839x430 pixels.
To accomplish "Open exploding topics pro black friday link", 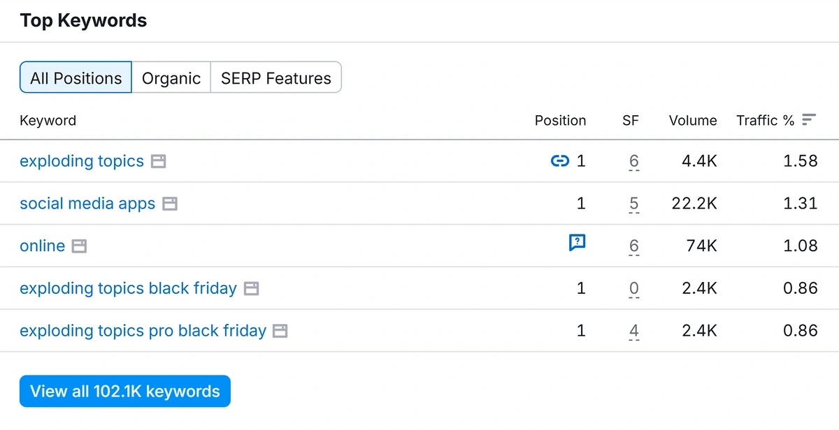I will tap(143, 330).
